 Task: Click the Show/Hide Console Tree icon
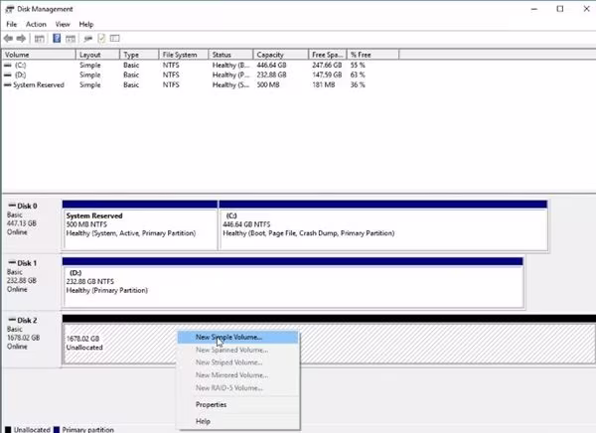[39, 39]
